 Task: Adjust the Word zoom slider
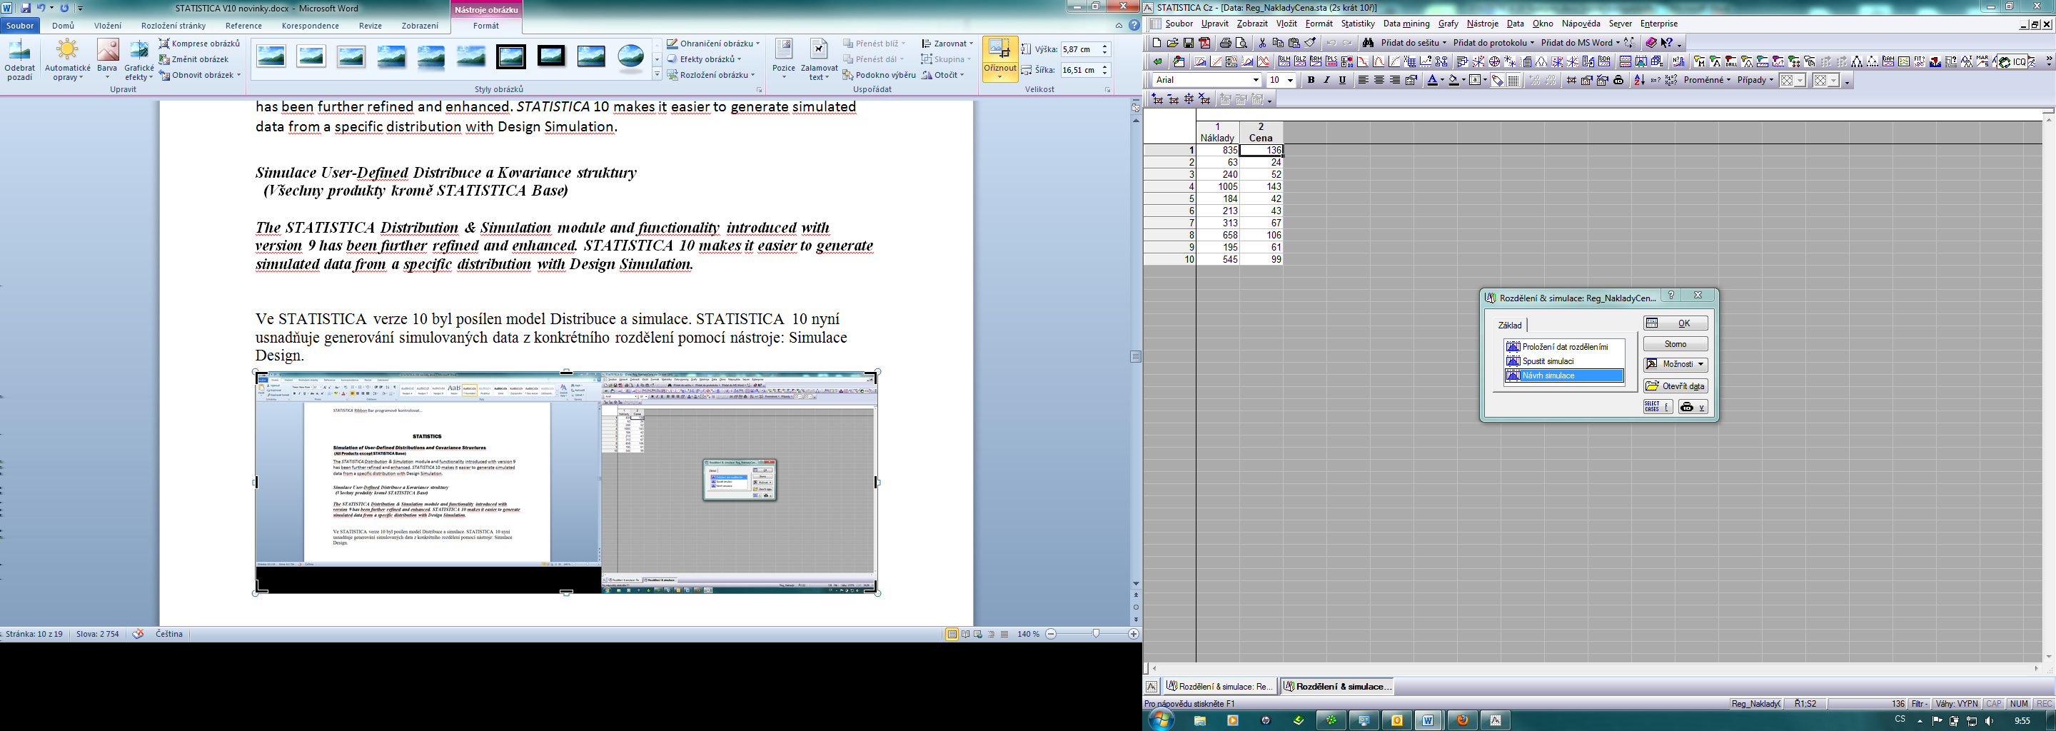[x=1096, y=634]
